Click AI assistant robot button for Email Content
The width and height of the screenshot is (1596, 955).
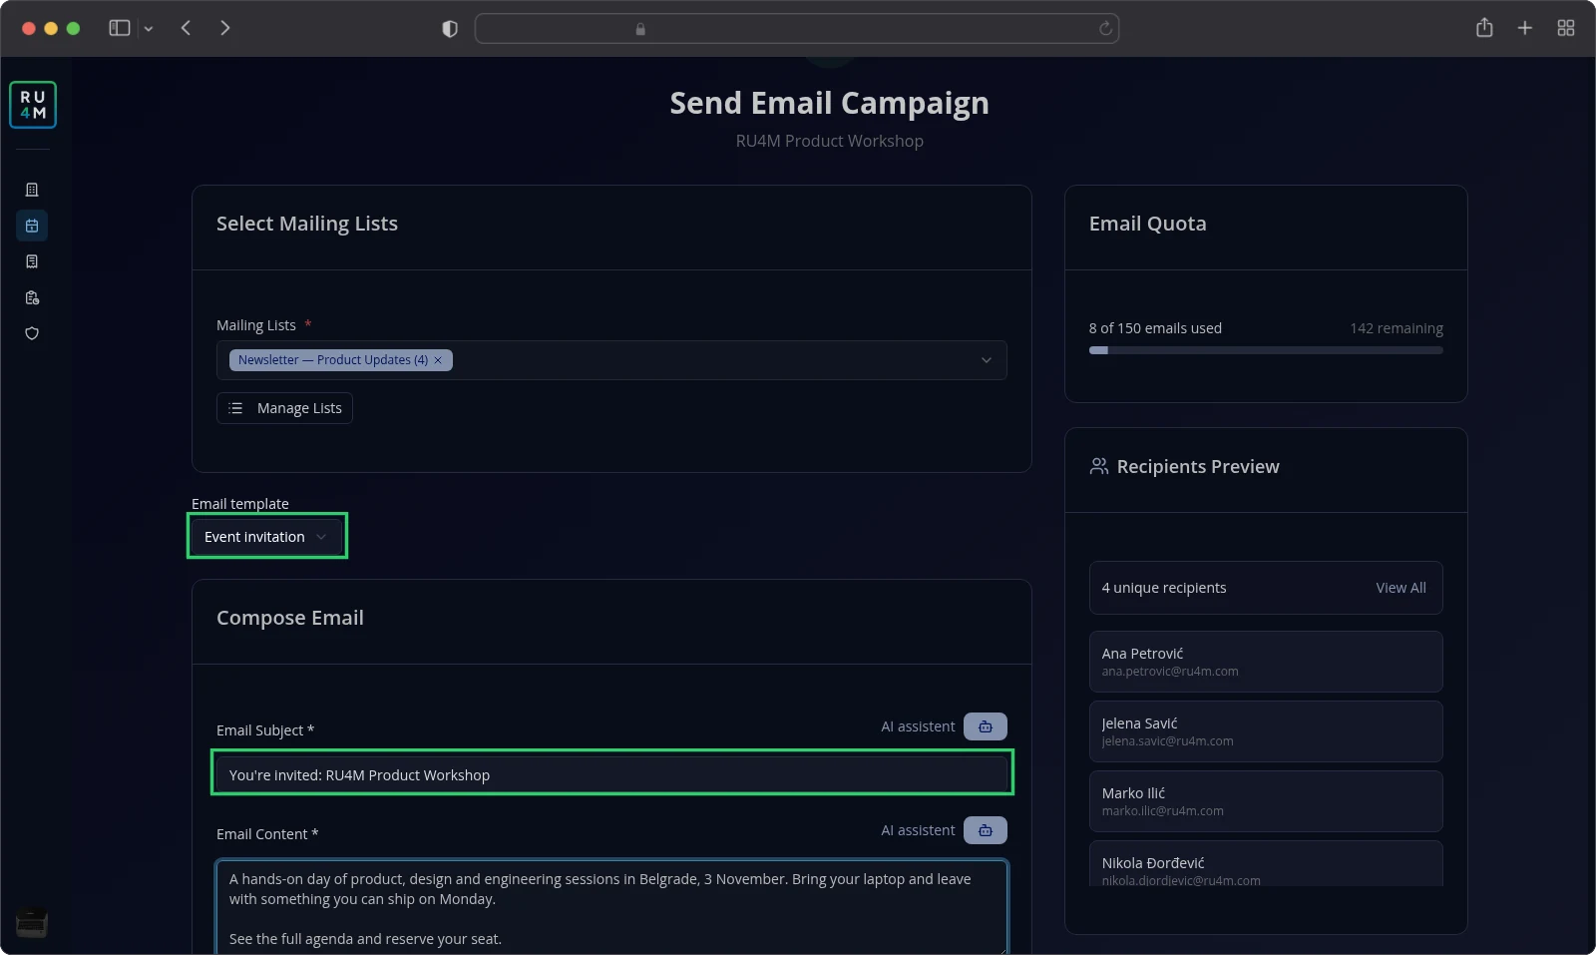tap(986, 830)
